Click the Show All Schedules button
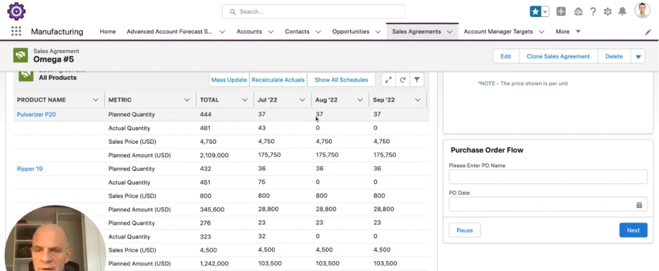Image resolution: width=659 pixels, height=271 pixels. tap(341, 80)
